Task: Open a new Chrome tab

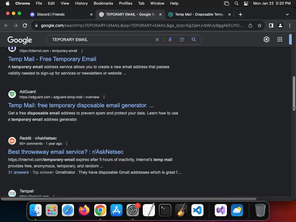Action: pyautogui.click(x=240, y=14)
